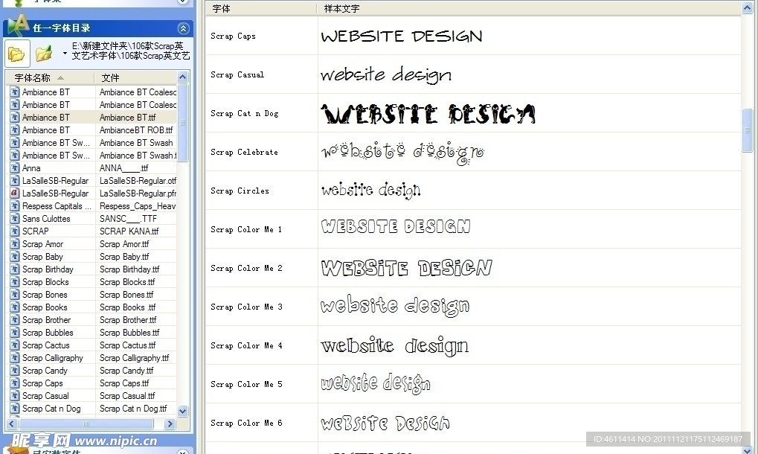758x454 pixels.
Task: Click the Scrap Circles sample text
Action: click(x=370, y=191)
